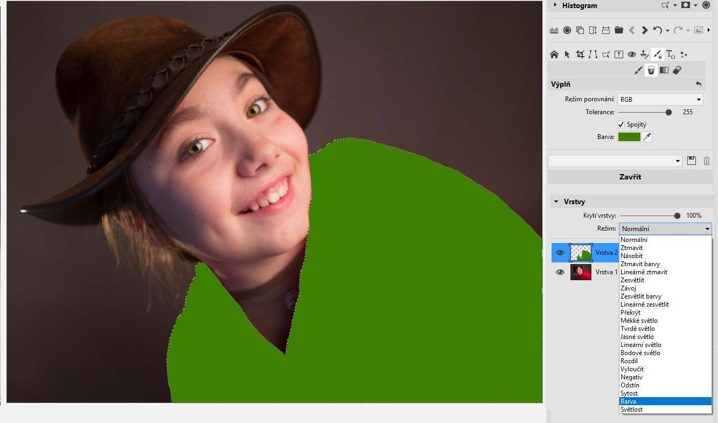Toggle the Spojitý checkbox
Viewport: 718px width, 423px height.
(x=621, y=124)
